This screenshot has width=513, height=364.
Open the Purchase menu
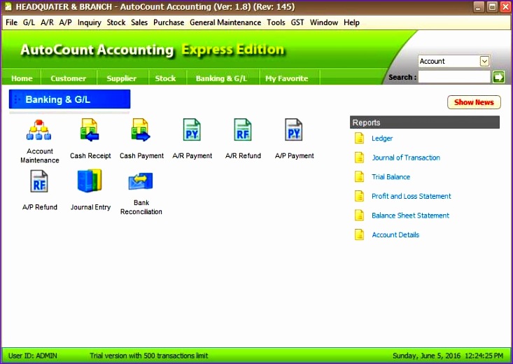(x=169, y=22)
